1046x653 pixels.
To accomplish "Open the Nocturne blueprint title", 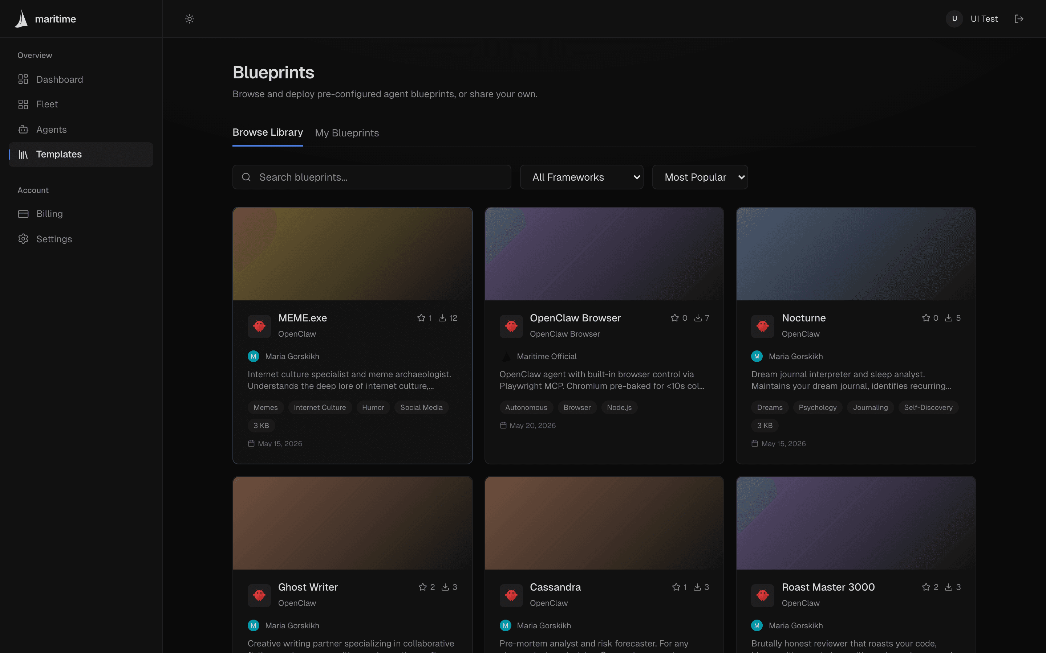I will coord(803,318).
